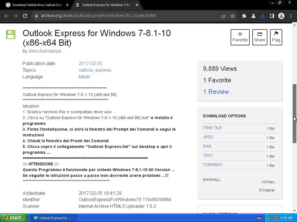The height and width of the screenshot is (222, 297).
Task: Reload the archive.org page
Action: pos(25,16)
